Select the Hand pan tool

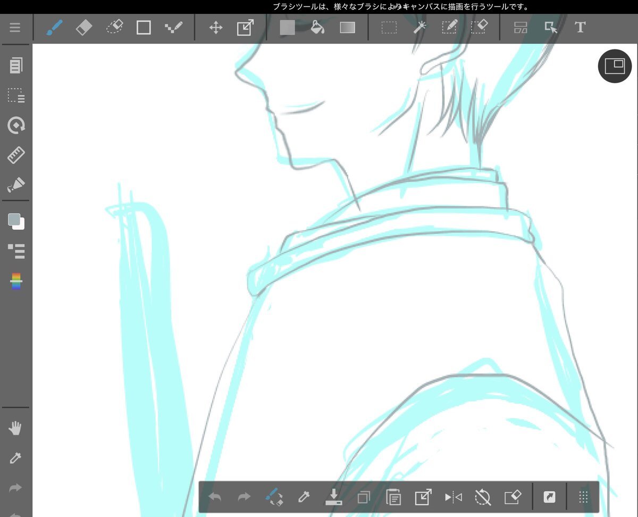point(16,428)
